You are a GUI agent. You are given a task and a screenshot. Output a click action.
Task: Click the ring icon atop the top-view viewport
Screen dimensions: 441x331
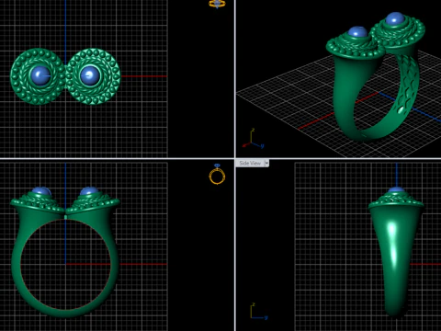[x=217, y=4]
